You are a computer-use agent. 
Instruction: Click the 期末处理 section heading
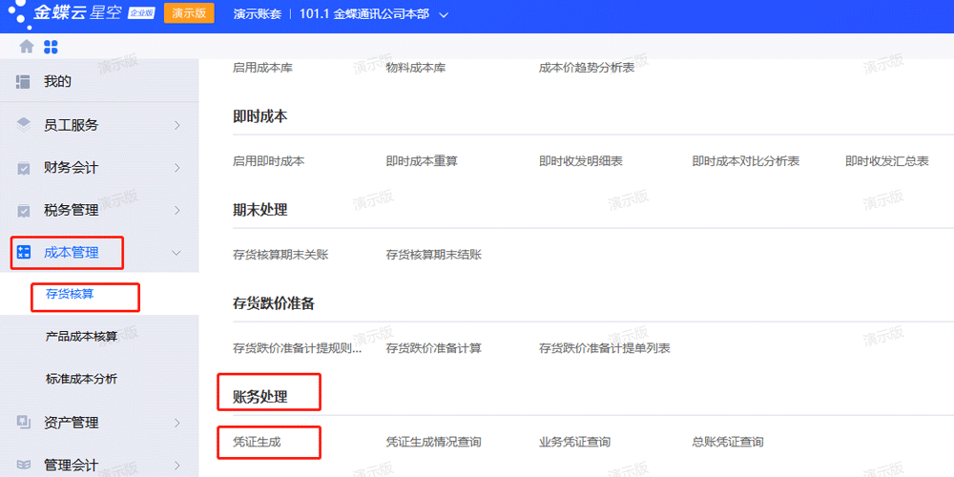pos(259,210)
